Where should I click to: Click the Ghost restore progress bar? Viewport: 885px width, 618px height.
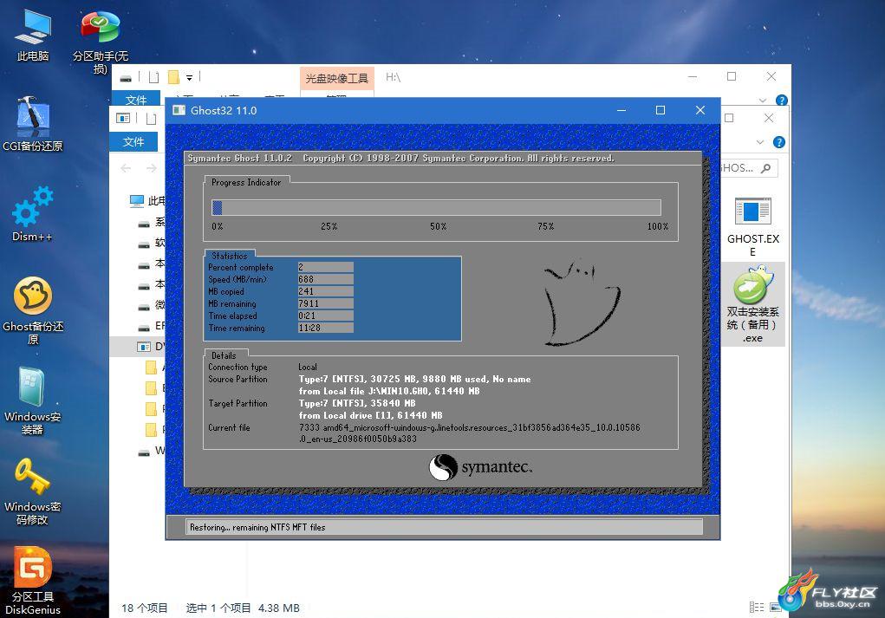pos(436,208)
